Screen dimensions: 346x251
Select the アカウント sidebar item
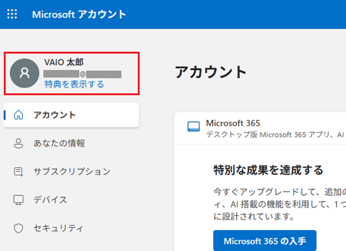coord(71,115)
